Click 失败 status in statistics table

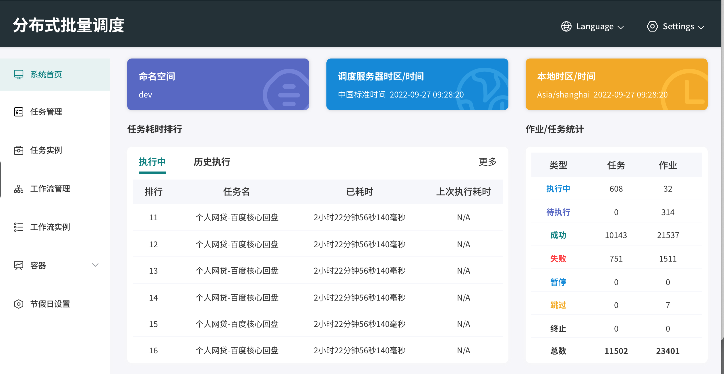558,259
